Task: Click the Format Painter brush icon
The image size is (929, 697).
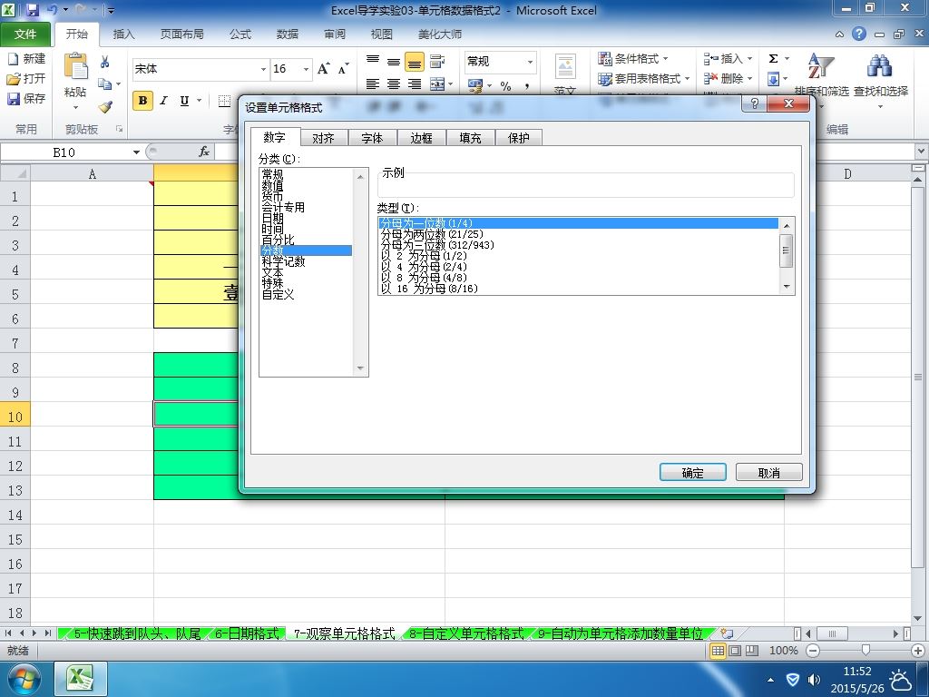Action: point(105,107)
